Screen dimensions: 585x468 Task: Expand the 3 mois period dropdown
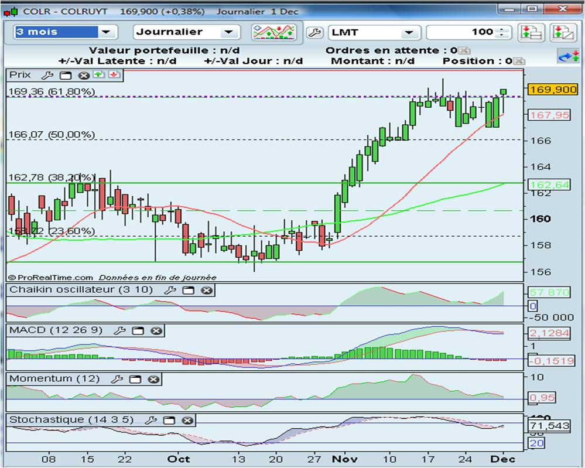[106, 32]
